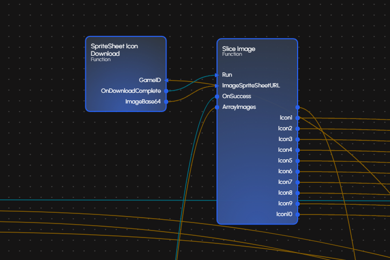This screenshot has height=260, width=390.
Task: Click the ImageBase64 label
Action: point(143,101)
